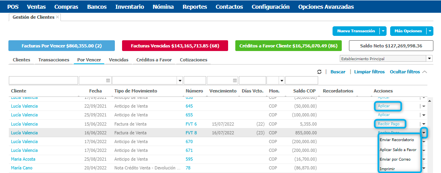The height and width of the screenshot is (173, 441).
Task: Choose Imprimir in the actions menu
Action: pos(388,169)
